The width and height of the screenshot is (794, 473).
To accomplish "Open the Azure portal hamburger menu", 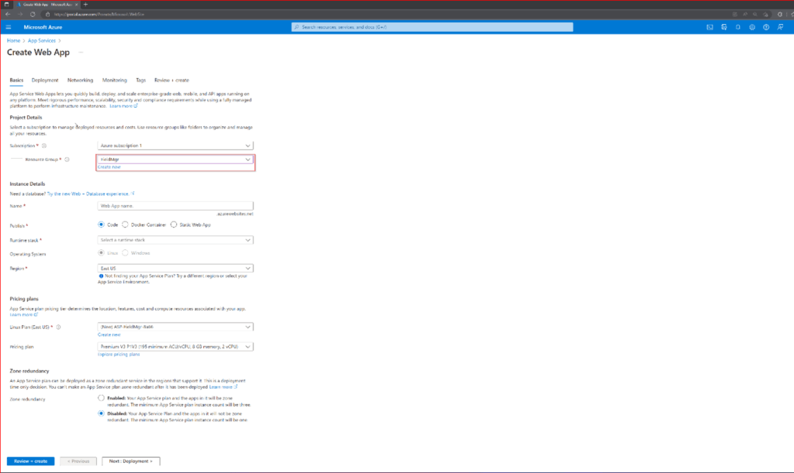I will pos(8,27).
